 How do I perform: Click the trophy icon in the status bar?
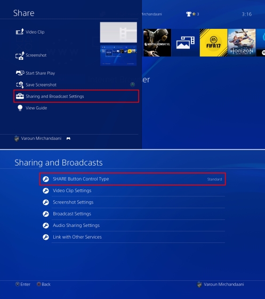(x=188, y=14)
